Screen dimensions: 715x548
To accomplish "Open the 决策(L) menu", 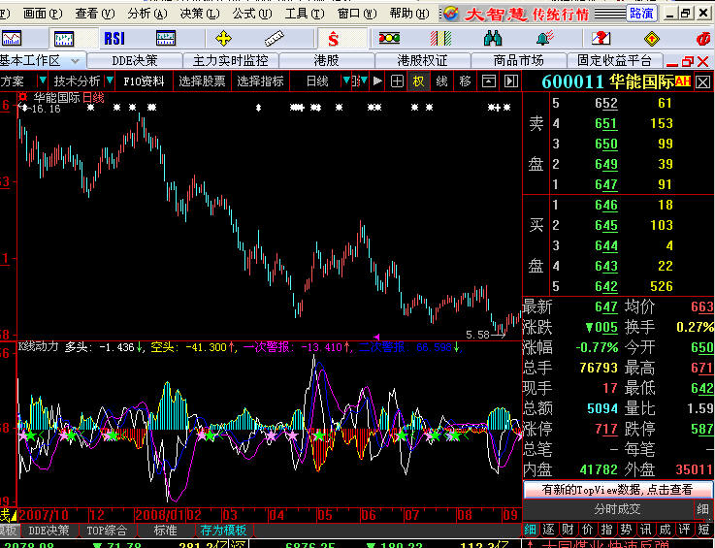I will click(x=200, y=14).
